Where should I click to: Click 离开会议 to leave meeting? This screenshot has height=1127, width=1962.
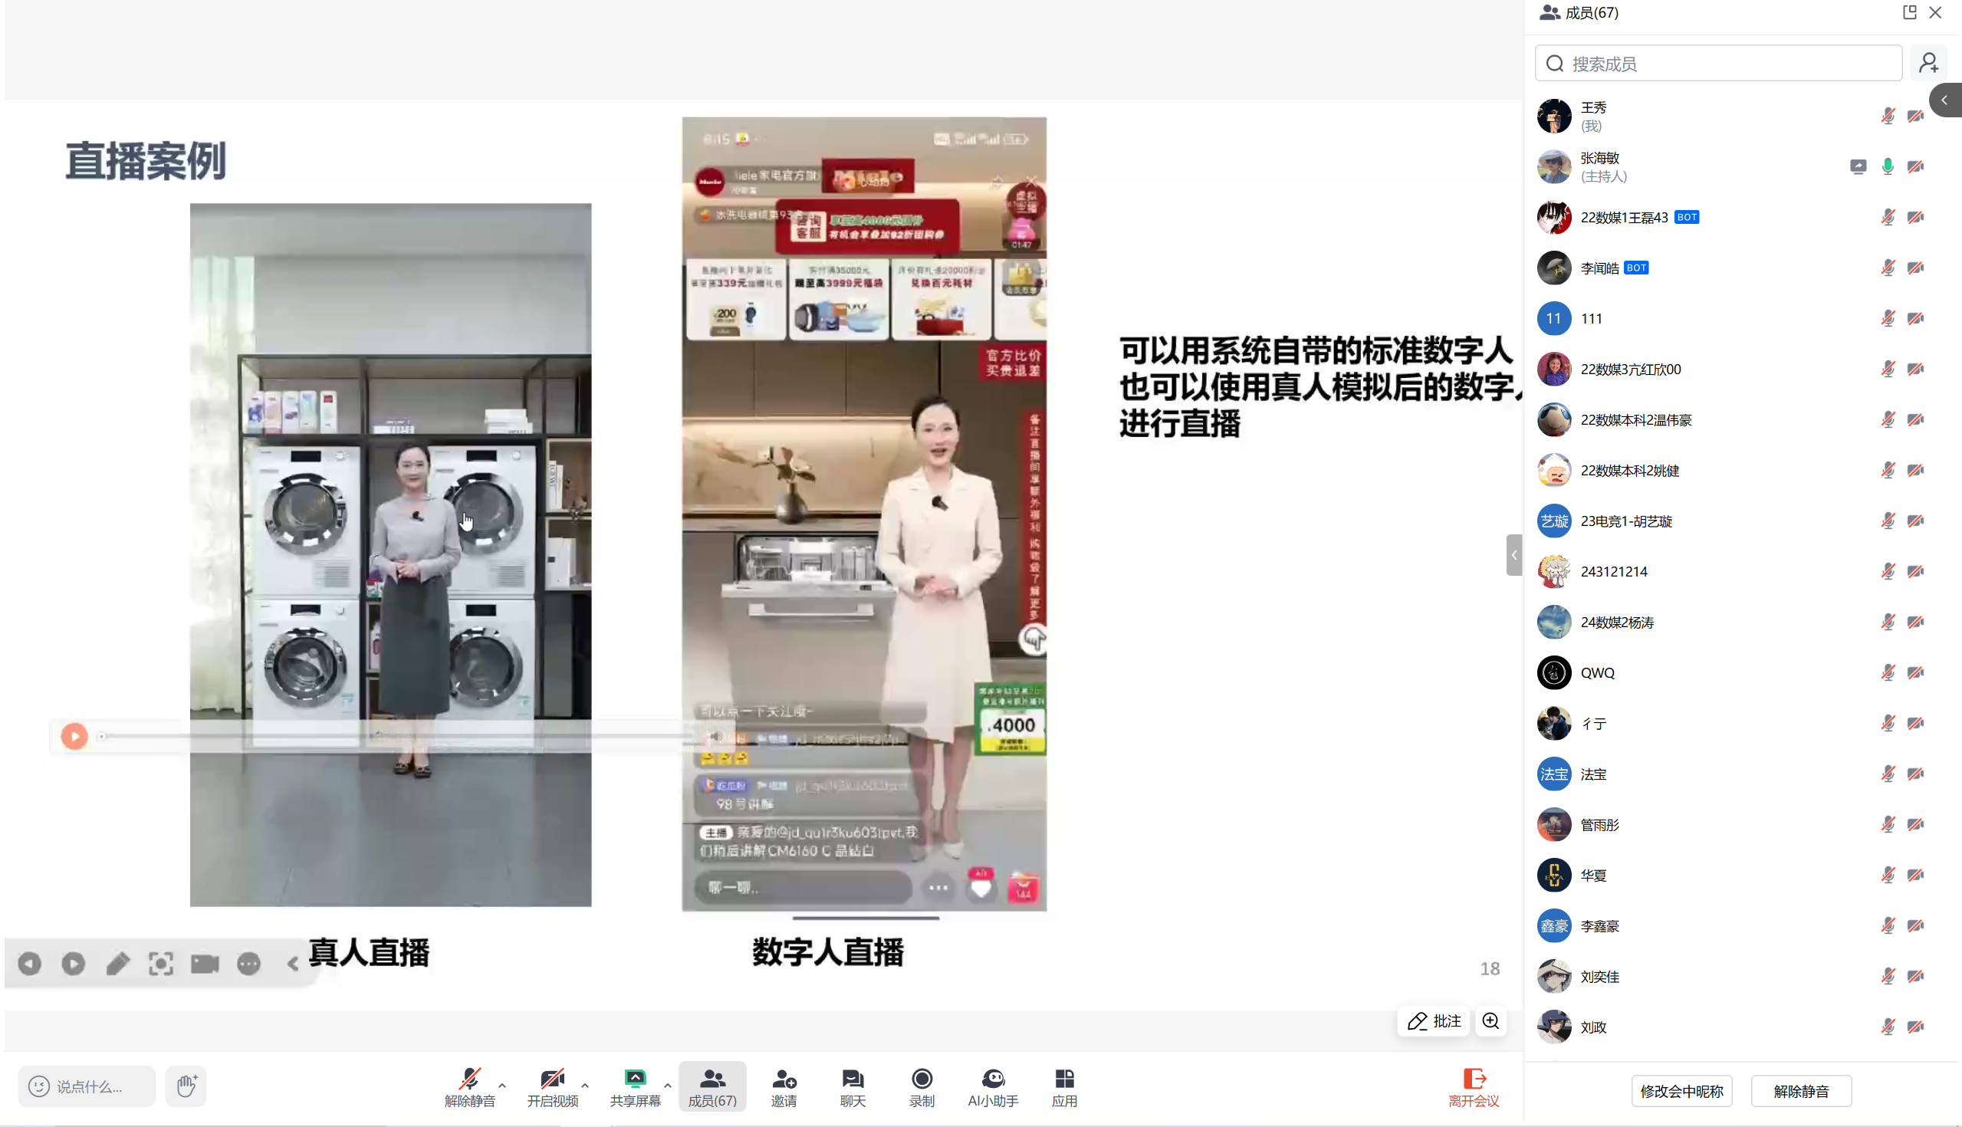[x=1473, y=1087]
